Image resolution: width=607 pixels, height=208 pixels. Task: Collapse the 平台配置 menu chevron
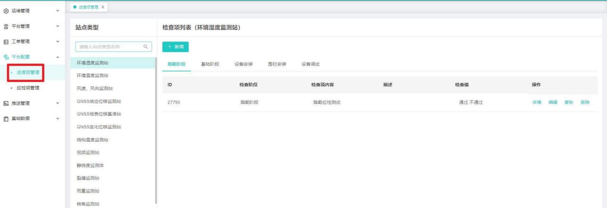58,57
